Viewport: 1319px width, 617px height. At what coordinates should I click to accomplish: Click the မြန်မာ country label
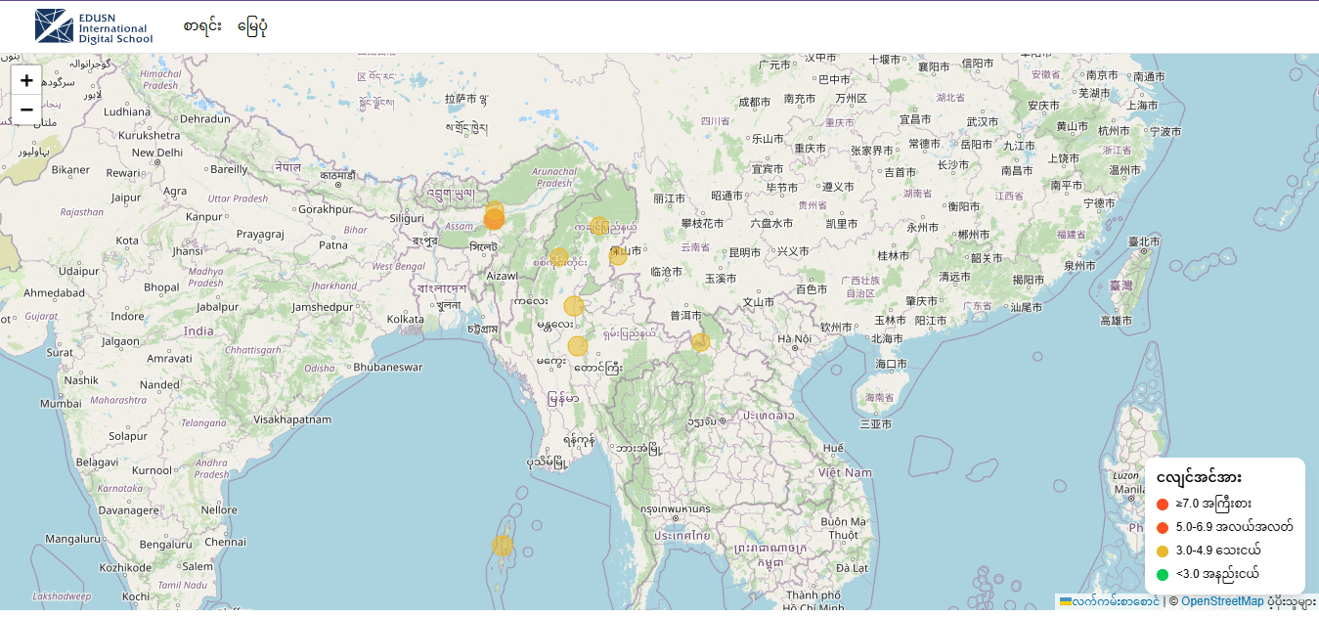pos(562,398)
